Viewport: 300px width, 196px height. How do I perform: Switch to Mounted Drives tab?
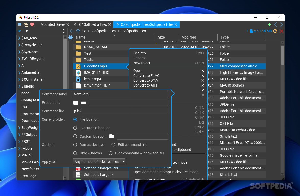tap(53, 25)
